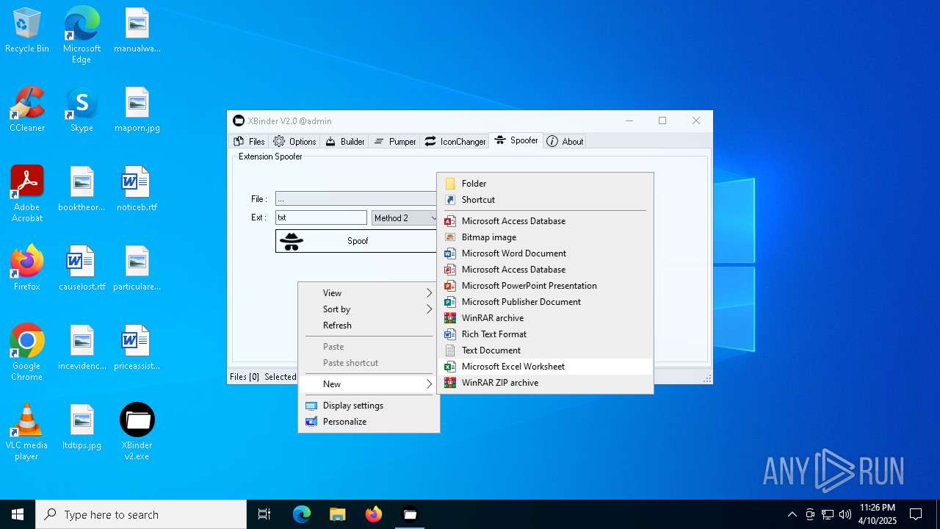
Task: Select the first Microsoft Access Database entry
Action: [x=545, y=220]
